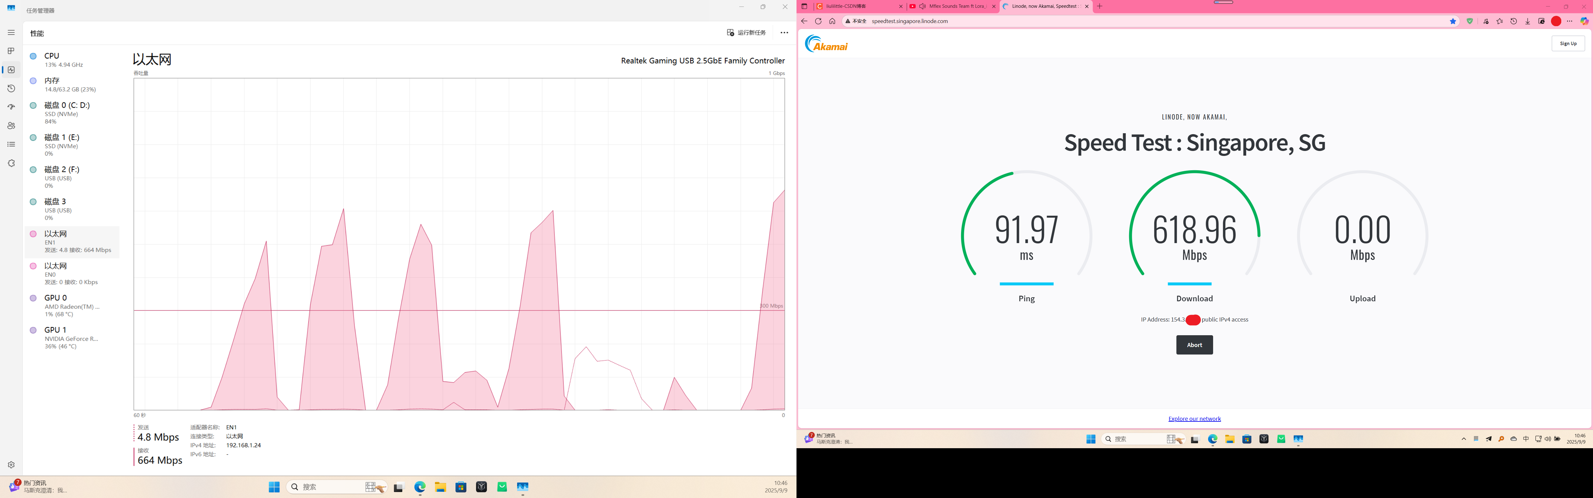Open App history page in Task Manager
The width and height of the screenshot is (1593, 498).
tap(11, 88)
